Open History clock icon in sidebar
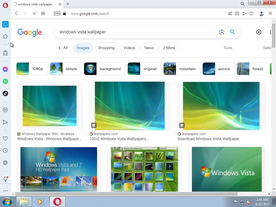Image resolution: width=276 pixels, height=207 pixels. [5, 150]
